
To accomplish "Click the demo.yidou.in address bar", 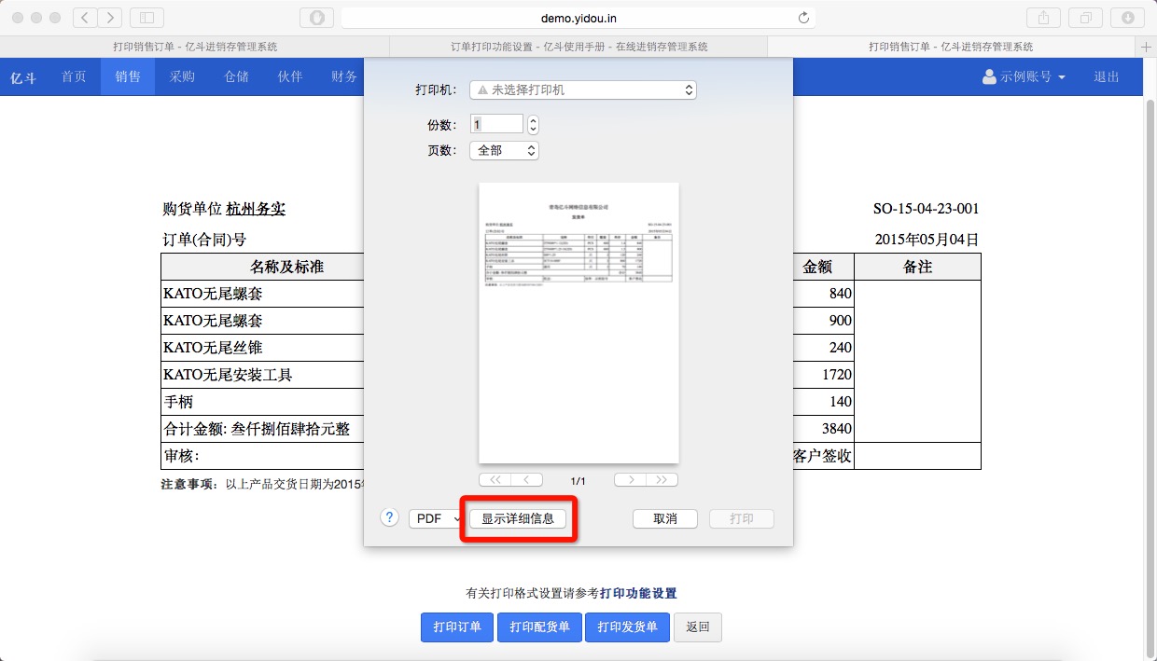I will (578, 18).
